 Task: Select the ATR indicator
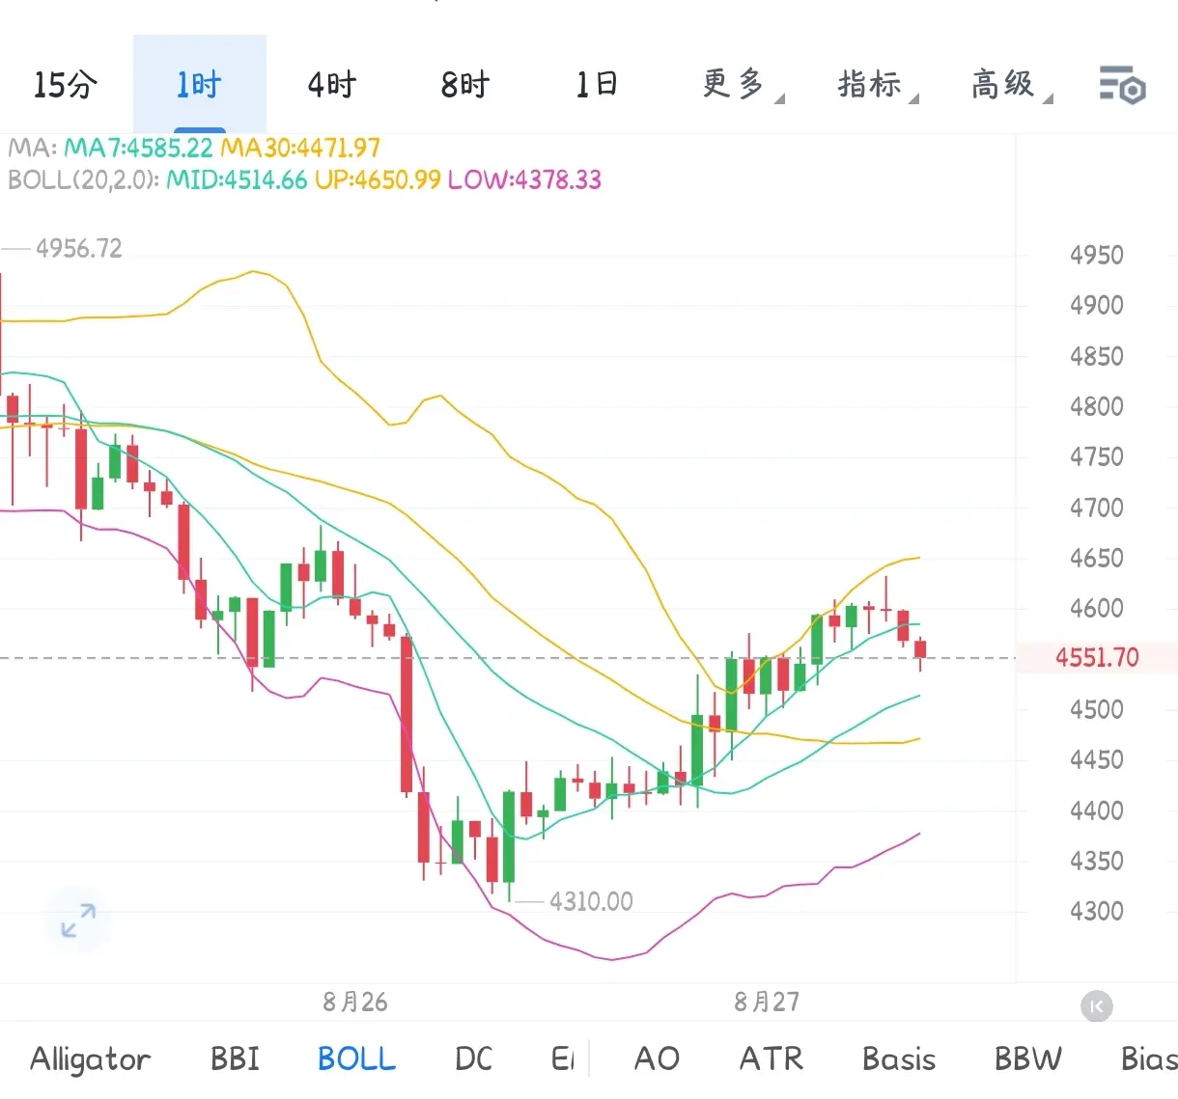(771, 1058)
